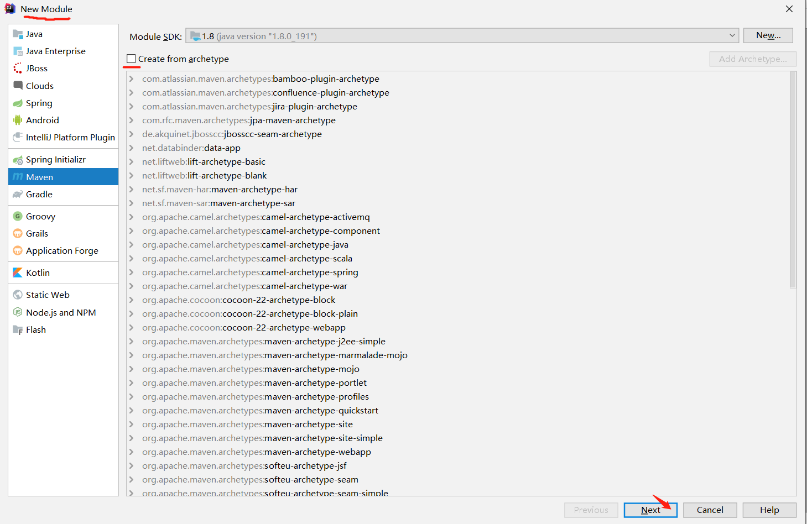Choose the Gradle module type
The image size is (807, 524).
64,195
